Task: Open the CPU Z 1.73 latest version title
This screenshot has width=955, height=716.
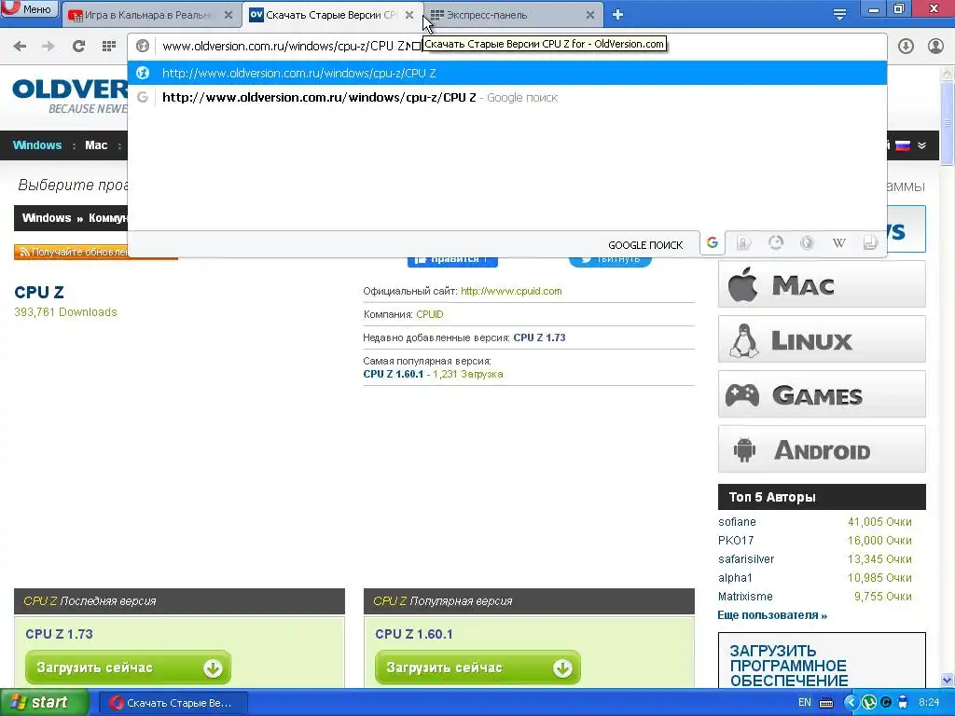Action: click(x=59, y=634)
